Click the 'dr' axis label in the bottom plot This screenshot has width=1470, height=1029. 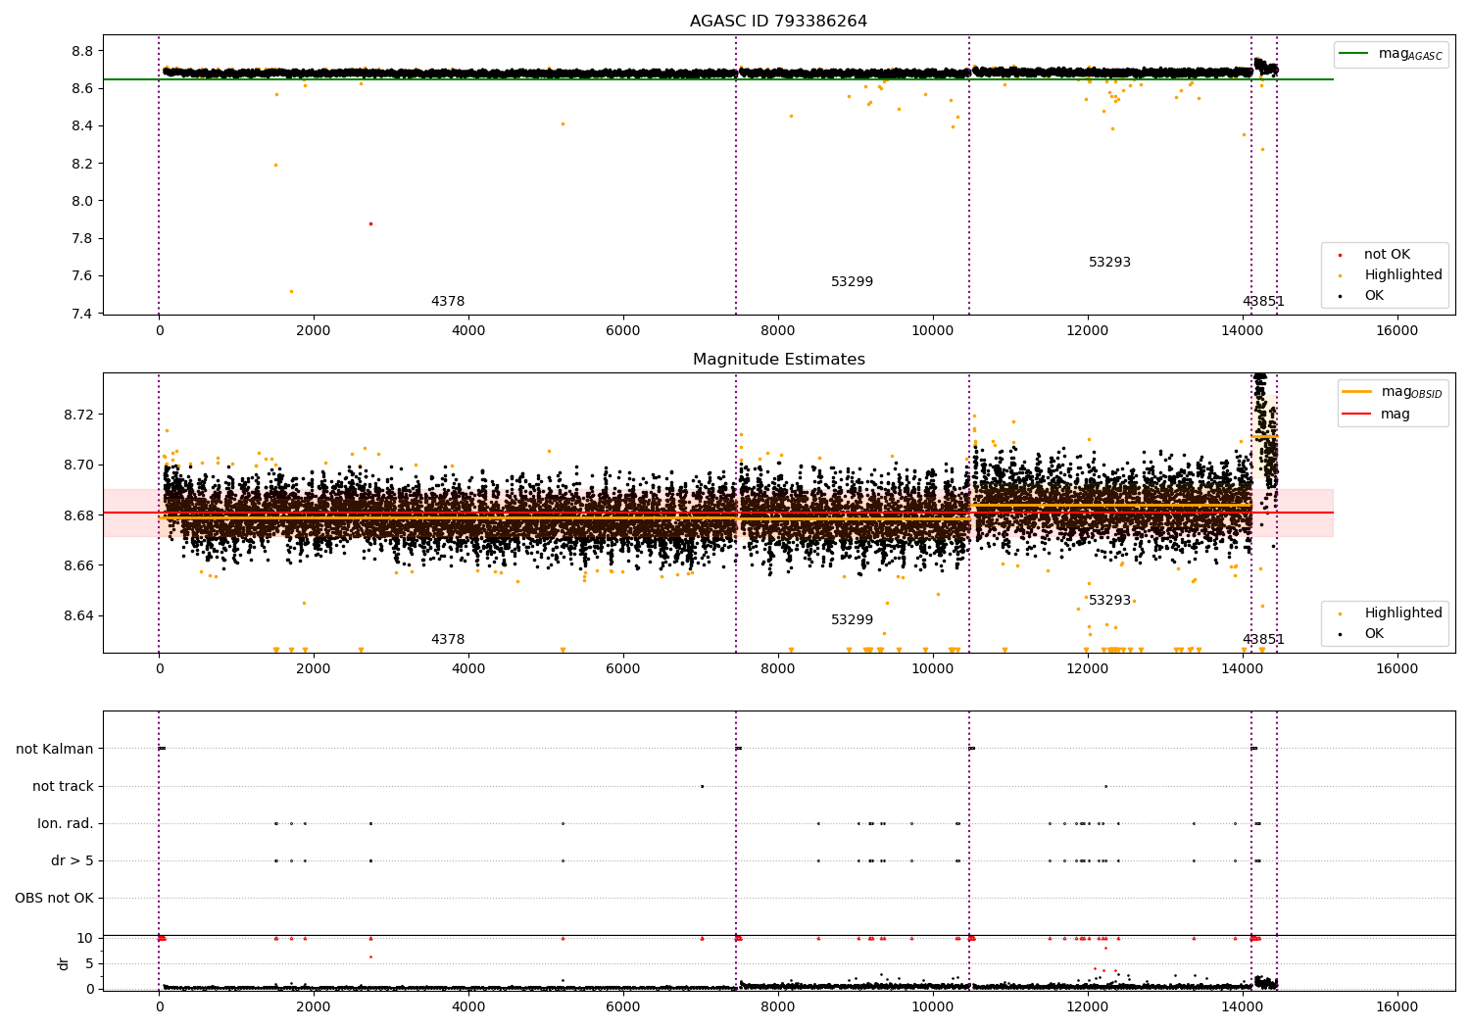click(x=64, y=963)
